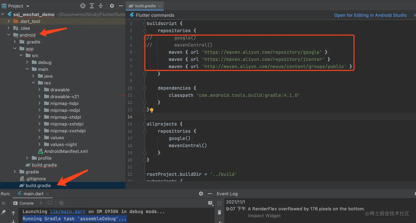This screenshot has width=416, height=223.
Task: Click the Collapse All icon in Project panel
Action: (101, 6)
